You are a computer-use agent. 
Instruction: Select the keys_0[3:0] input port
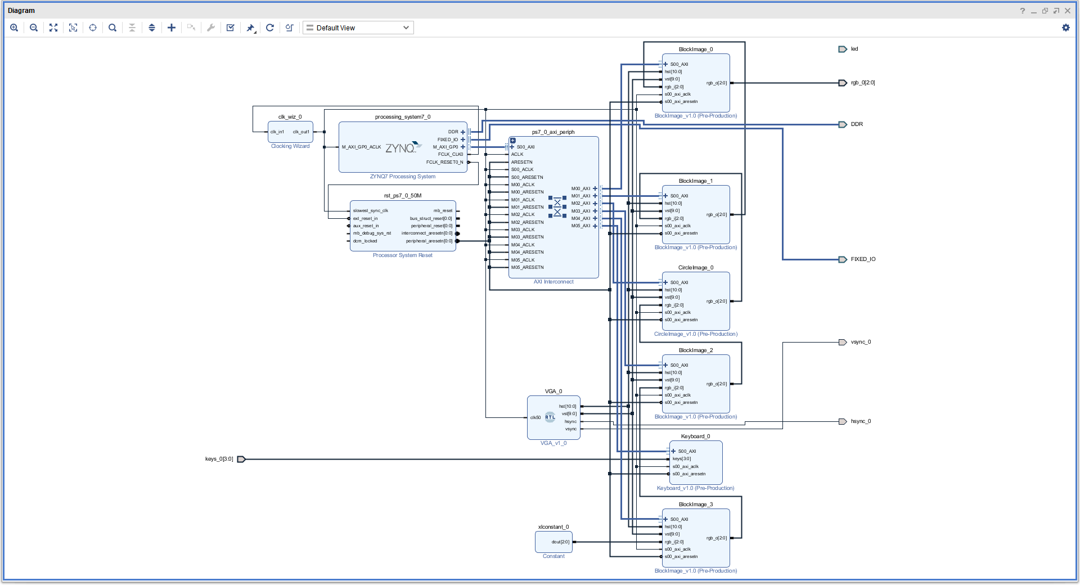pos(241,459)
